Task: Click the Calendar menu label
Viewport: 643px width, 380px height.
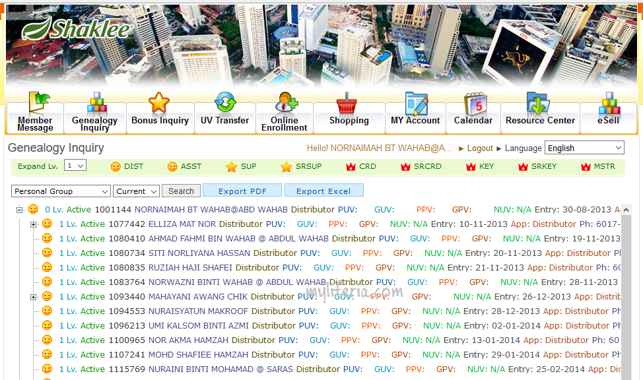Action: point(473,121)
